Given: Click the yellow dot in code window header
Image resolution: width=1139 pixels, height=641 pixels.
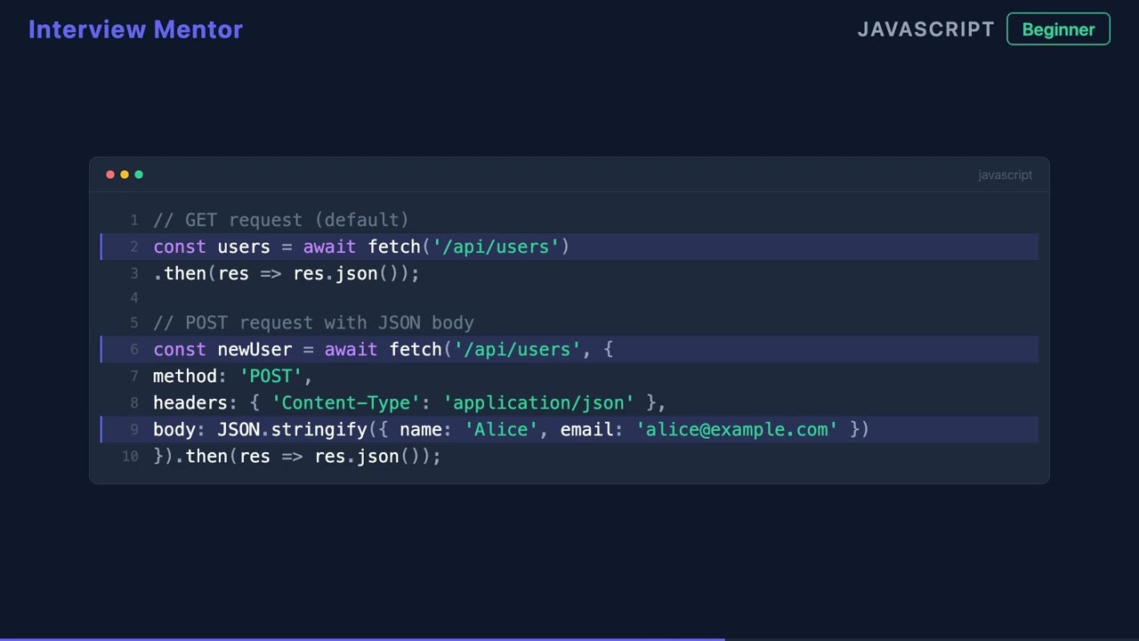Looking at the screenshot, I should coord(125,174).
